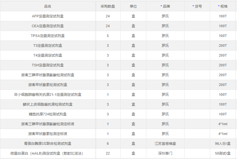The height and width of the screenshot is (159, 237).
Task: Click the 单位 column header
Action: [133, 6]
